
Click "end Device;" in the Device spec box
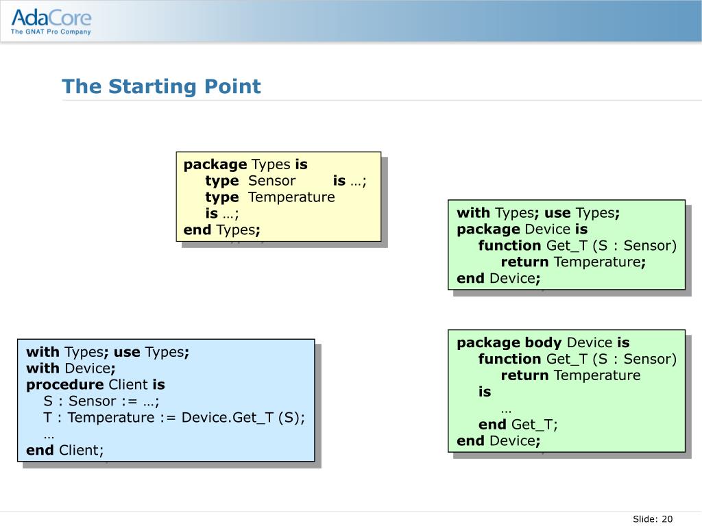498,279
